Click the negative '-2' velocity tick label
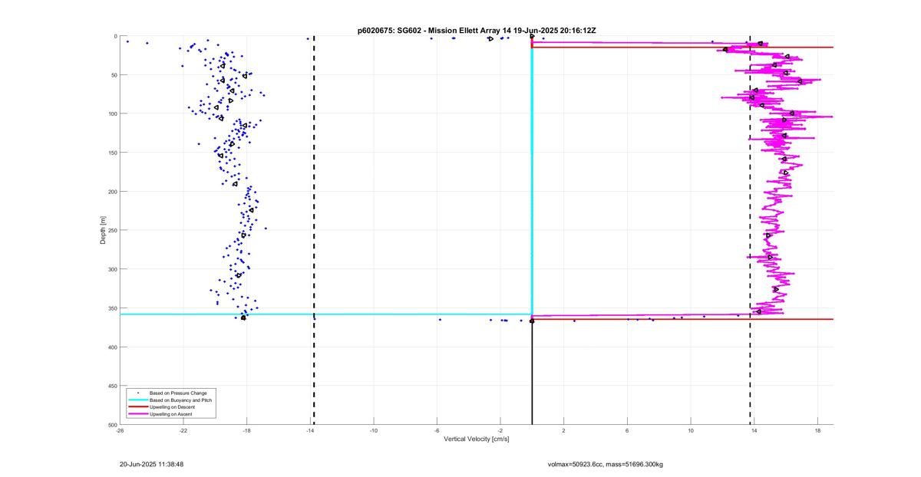 point(500,430)
